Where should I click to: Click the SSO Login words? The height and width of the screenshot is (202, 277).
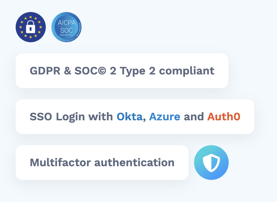point(57,117)
